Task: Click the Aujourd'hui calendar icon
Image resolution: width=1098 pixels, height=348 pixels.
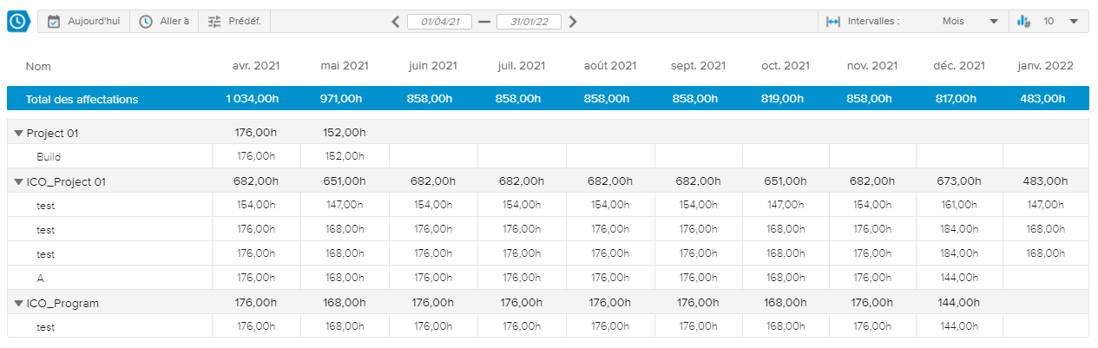Action: pyautogui.click(x=54, y=22)
